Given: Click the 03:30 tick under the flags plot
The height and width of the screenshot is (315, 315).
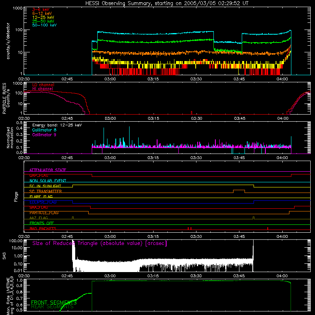Looking at the screenshot, I should (196, 237).
